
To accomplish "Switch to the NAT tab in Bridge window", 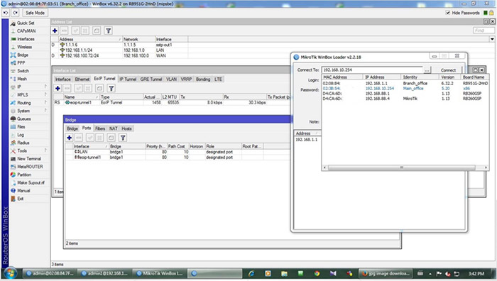I will (x=114, y=128).
